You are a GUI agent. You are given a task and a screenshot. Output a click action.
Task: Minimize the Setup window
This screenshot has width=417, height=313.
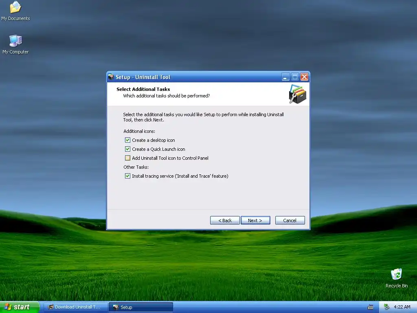pos(285,77)
